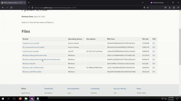Open SIG for XZ compressed source tarball
This screenshot has height=101, width=181.
154,47
